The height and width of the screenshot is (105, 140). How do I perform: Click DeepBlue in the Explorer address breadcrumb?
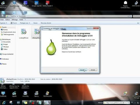click(13, 16)
